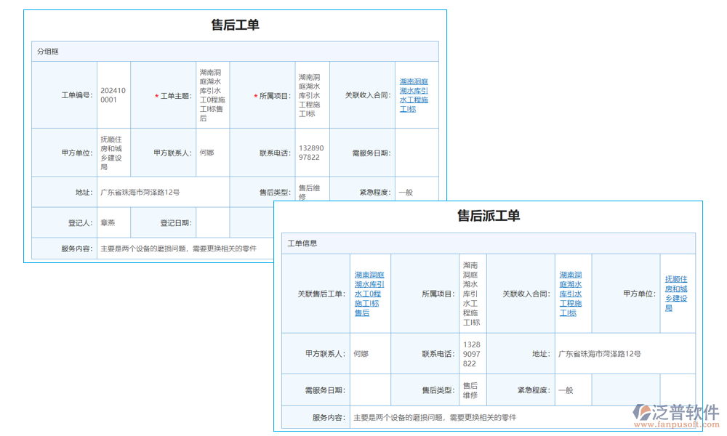Open the 抚顺住房和城乡建设局 link in 售后派工单

tap(677, 294)
